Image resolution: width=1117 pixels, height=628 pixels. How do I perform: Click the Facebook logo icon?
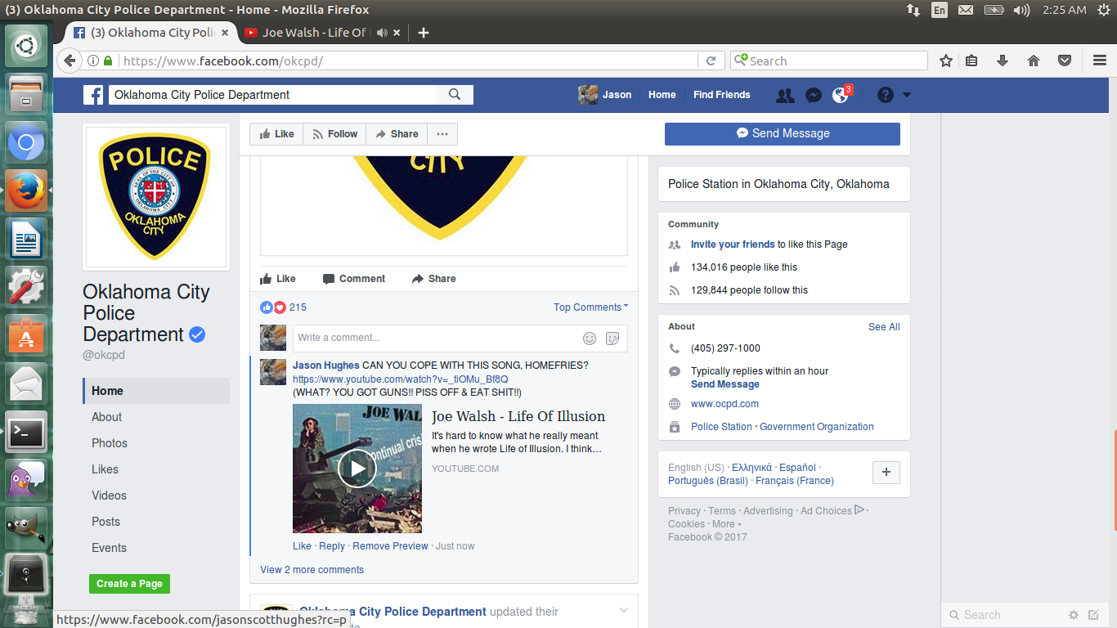tap(93, 95)
